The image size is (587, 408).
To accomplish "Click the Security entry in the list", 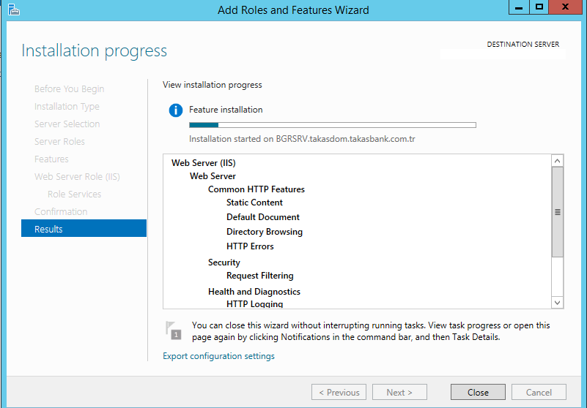I will pos(224,262).
